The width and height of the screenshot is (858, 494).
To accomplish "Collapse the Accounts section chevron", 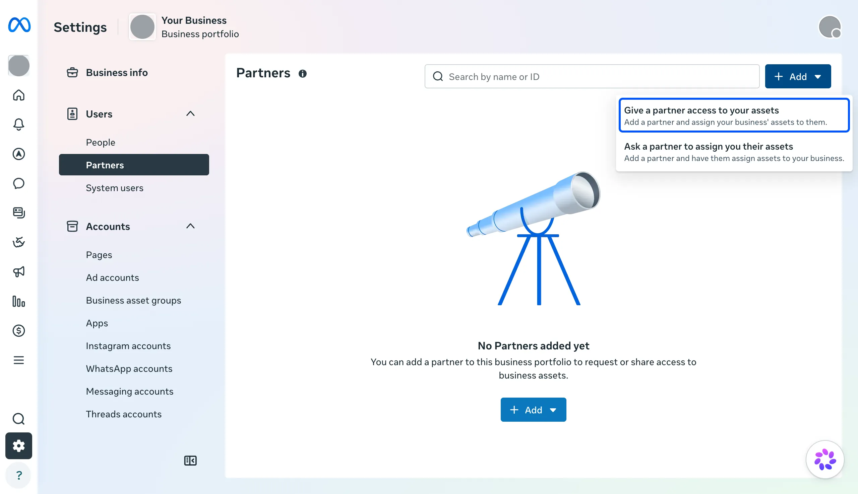I will click(x=191, y=226).
